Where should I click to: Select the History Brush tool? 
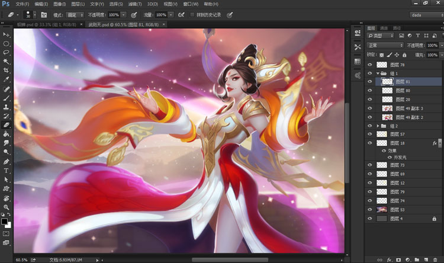coord(6,116)
